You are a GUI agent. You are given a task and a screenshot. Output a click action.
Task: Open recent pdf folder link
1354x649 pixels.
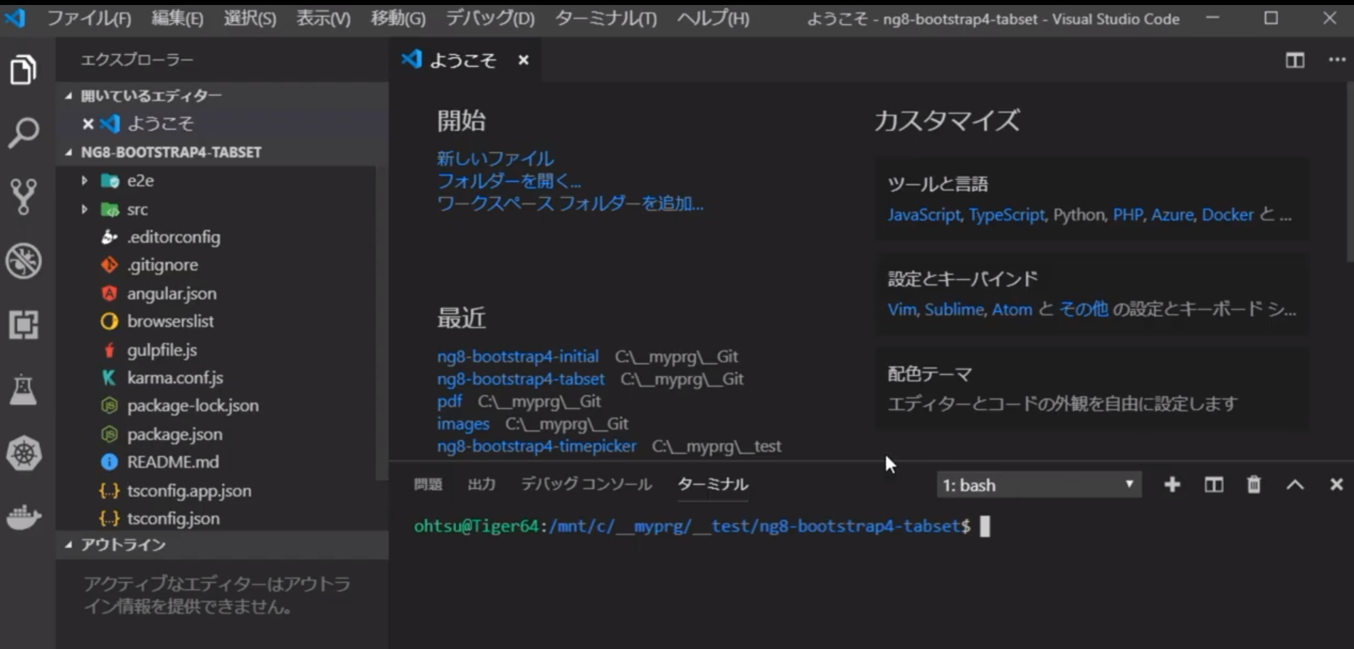click(x=450, y=402)
